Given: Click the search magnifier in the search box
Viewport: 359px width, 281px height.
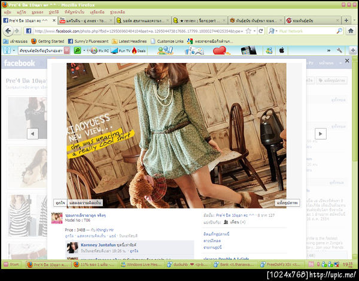Looking at the screenshot, I should 339,31.
